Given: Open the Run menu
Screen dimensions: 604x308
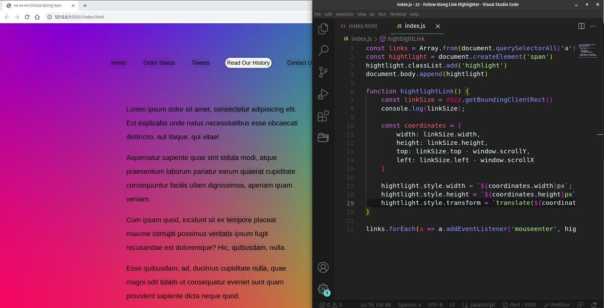Looking at the screenshot, I should [x=382, y=14].
